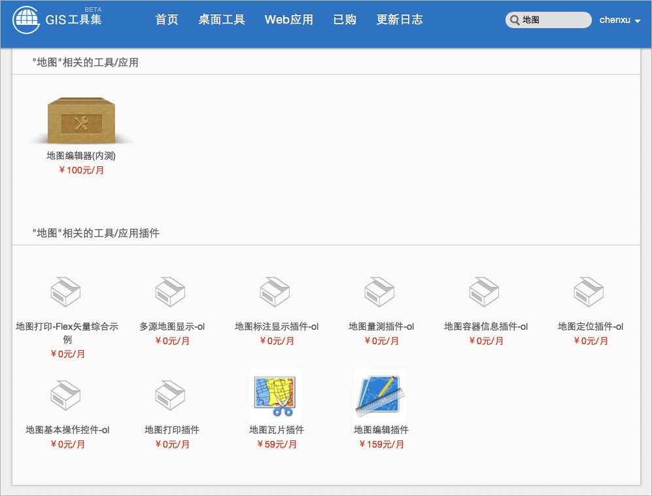Open the 地图基本操作控件-ol title link
Screen dimensions: 652x496
pos(67,430)
